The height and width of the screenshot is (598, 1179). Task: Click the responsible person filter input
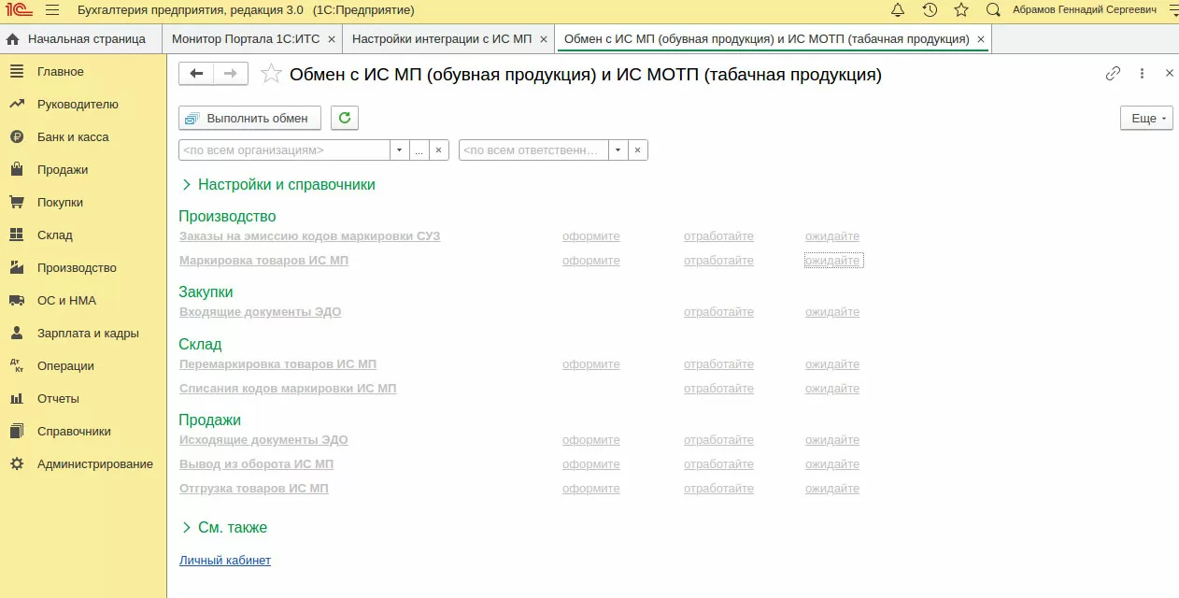tap(533, 149)
